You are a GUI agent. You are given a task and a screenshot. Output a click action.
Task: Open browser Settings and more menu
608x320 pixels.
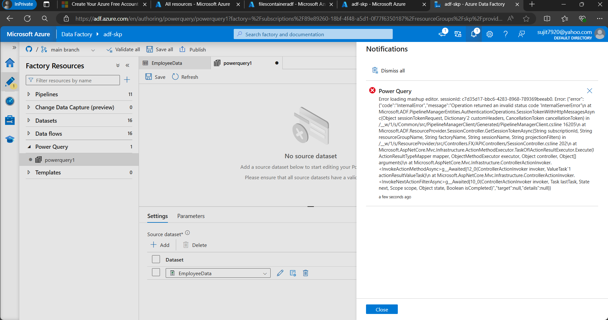[x=600, y=18]
